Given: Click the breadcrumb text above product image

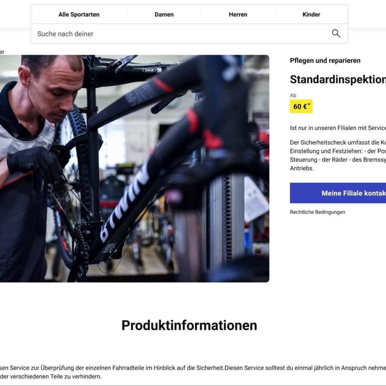Looking at the screenshot, I should (2, 52).
